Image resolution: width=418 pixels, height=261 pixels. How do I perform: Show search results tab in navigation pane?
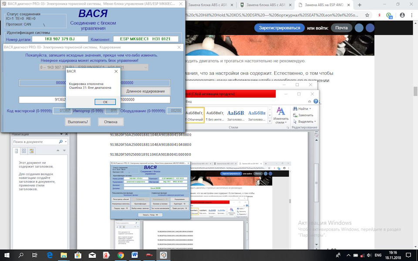coord(31,151)
